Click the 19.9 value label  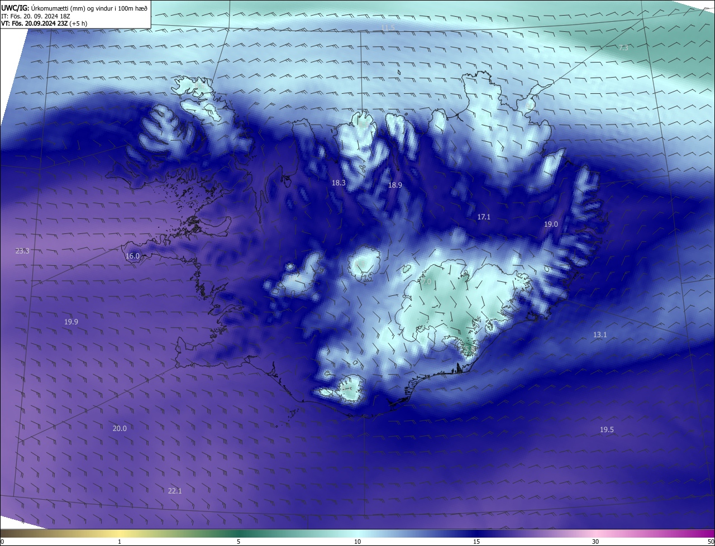click(71, 322)
